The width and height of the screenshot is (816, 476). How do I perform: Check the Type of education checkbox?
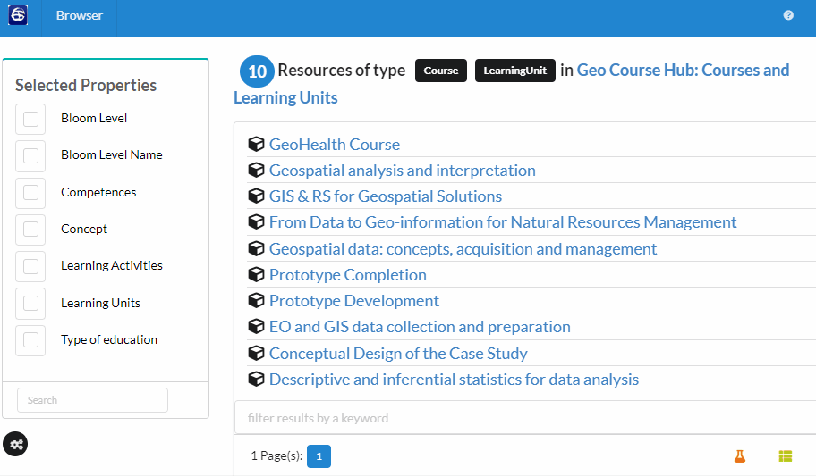(30, 339)
